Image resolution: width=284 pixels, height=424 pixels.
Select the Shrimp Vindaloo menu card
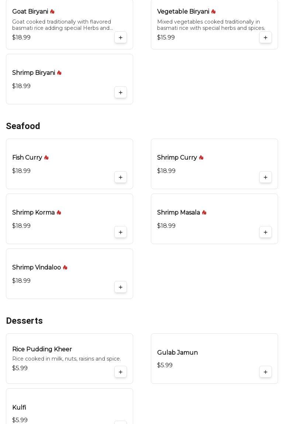click(69, 274)
